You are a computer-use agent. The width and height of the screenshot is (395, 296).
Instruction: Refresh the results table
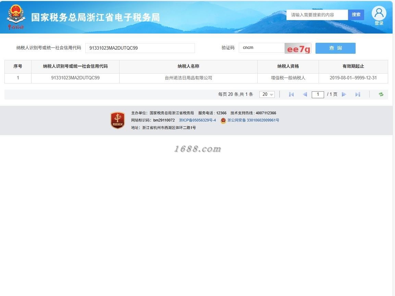pos(381,94)
